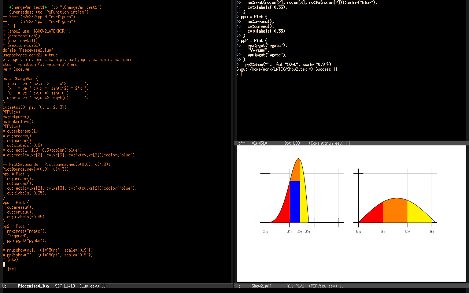
Task: Click the *lua51* buffer name in mode line
Action: click(259, 143)
